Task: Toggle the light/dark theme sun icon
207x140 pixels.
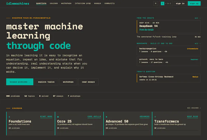Action: click(156, 3)
